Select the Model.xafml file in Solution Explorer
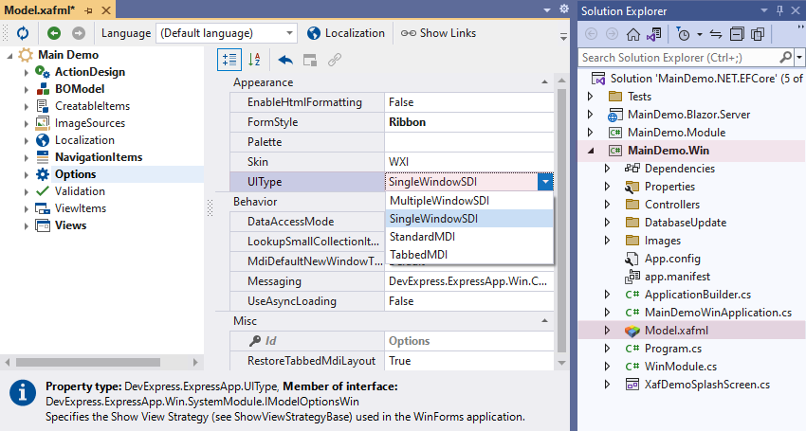The height and width of the screenshot is (431, 806). pos(676,331)
